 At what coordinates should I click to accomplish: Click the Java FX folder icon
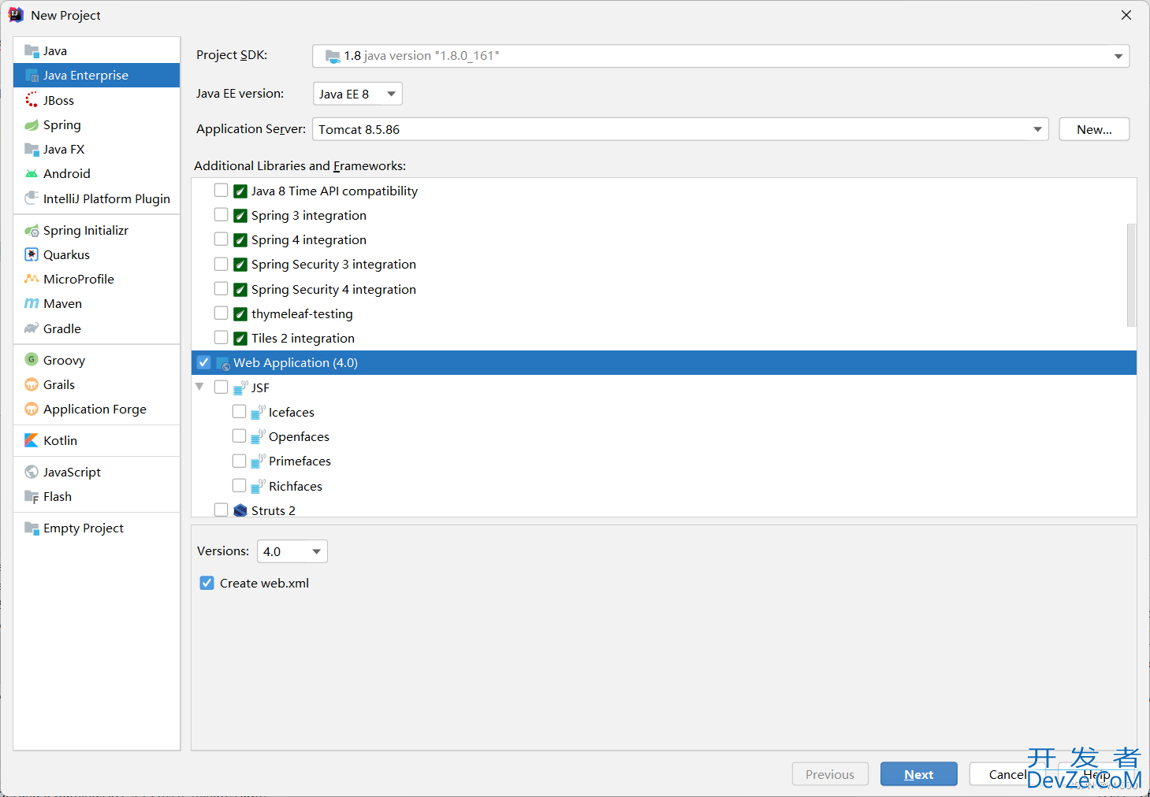[x=32, y=149]
